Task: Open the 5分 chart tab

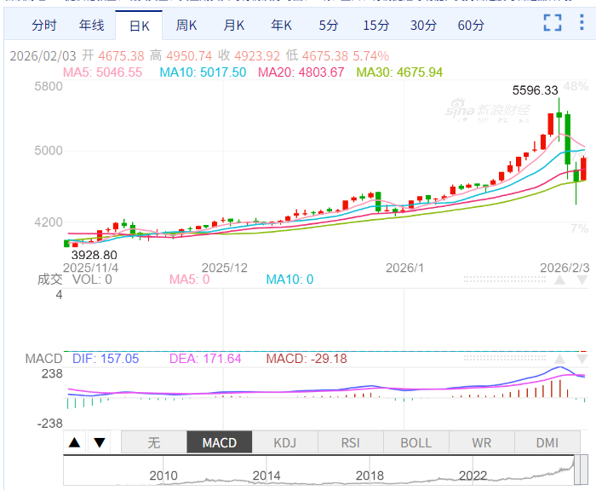Action: pos(329,26)
